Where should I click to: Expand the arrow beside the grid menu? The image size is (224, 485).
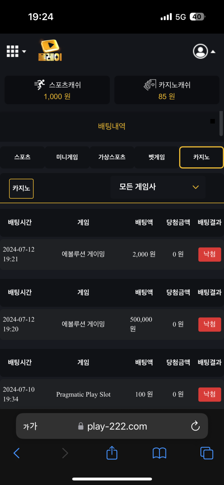tap(24, 51)
